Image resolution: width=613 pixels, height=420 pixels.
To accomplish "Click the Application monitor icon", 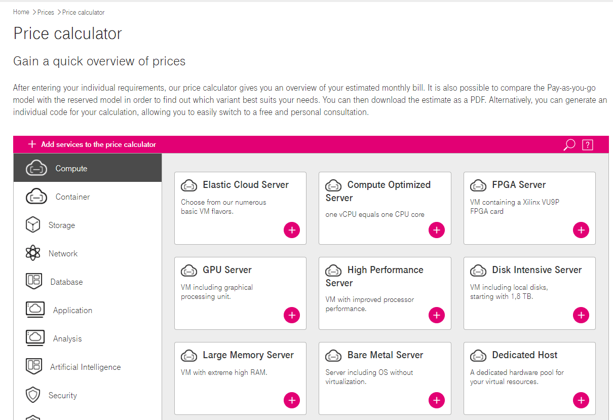I will click(x=35, y=310).
